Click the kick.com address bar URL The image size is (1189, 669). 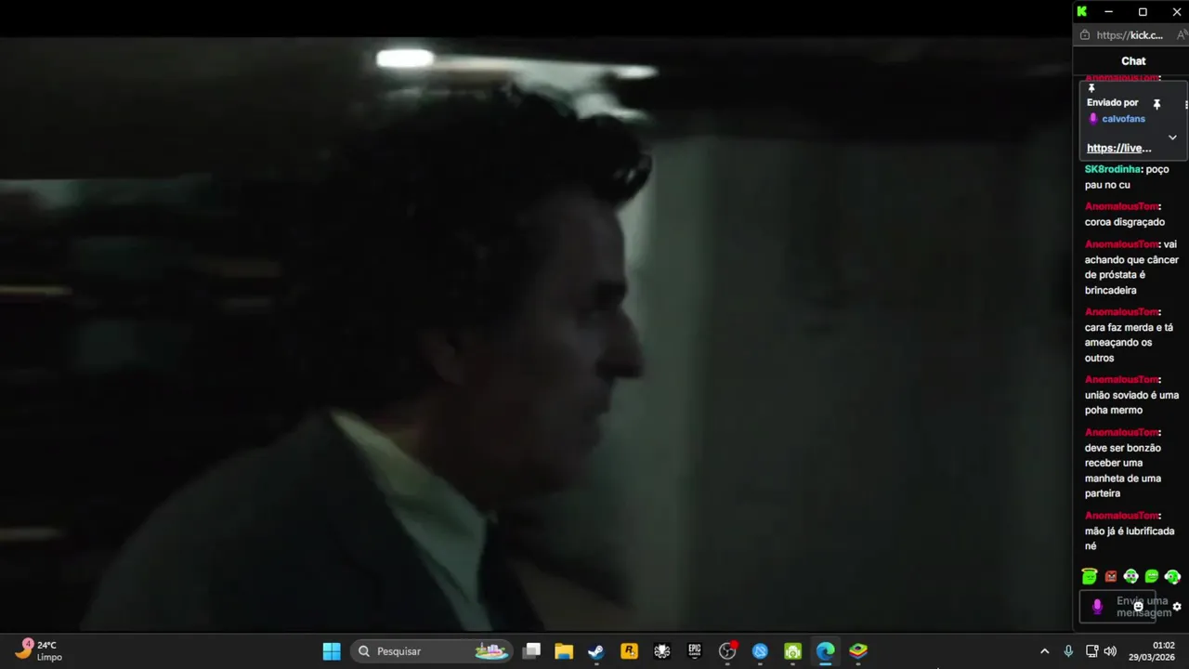(1130, 35)
